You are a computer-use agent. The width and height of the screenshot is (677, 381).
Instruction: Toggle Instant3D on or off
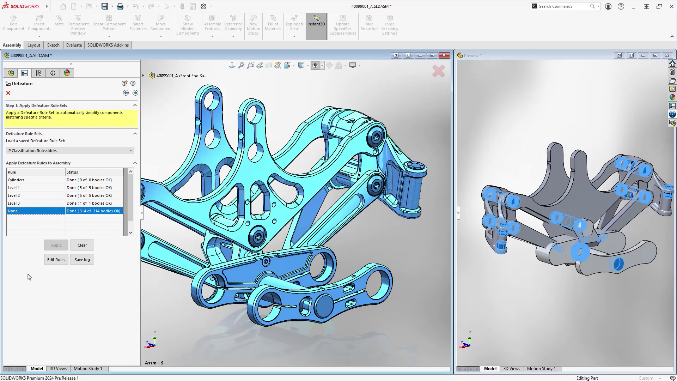(316, 25)
